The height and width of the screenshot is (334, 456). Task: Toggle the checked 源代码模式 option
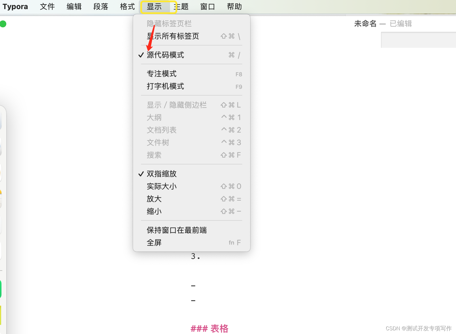click(192, 55)
